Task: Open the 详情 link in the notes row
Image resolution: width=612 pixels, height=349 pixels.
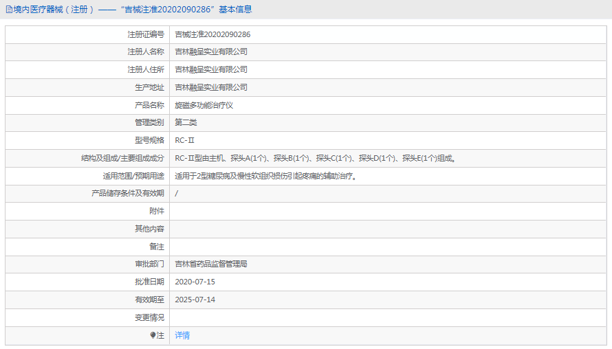Action: pyautogui.click(x=182, y=335)
